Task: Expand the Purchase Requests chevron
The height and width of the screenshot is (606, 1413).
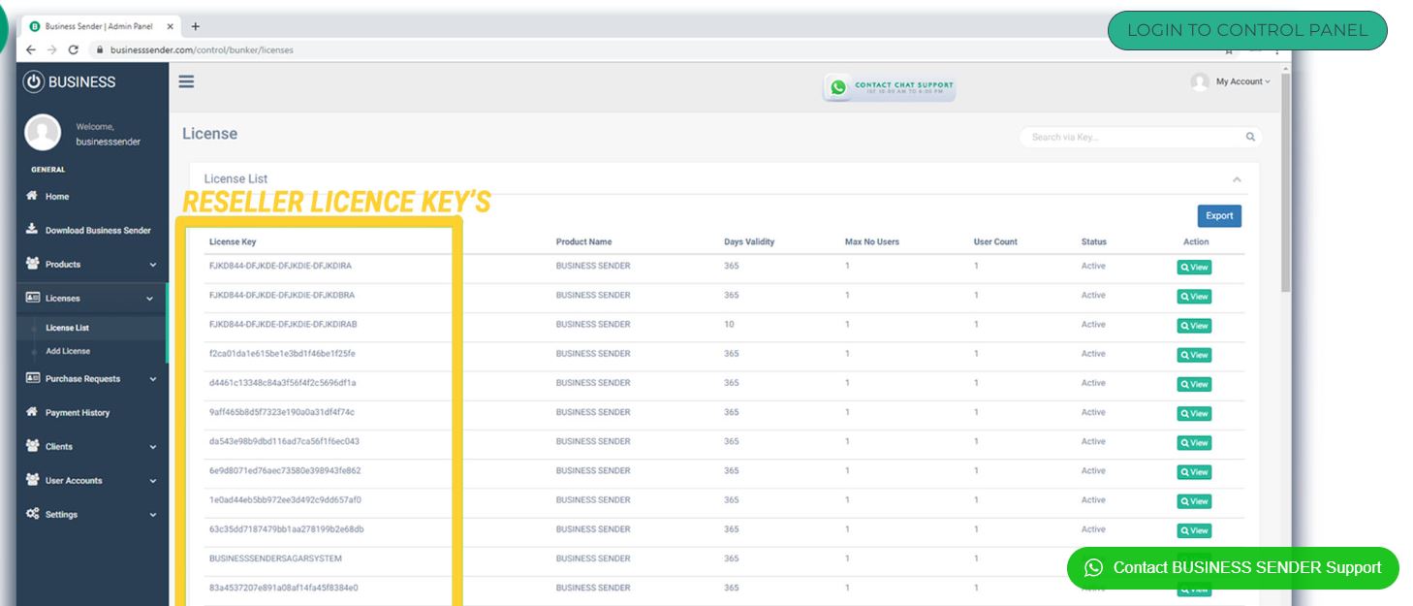Action: (x=152, y=379)
